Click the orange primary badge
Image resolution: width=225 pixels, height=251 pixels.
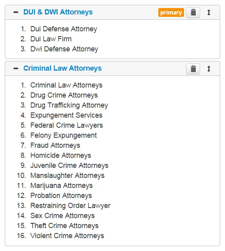point(171,12)
